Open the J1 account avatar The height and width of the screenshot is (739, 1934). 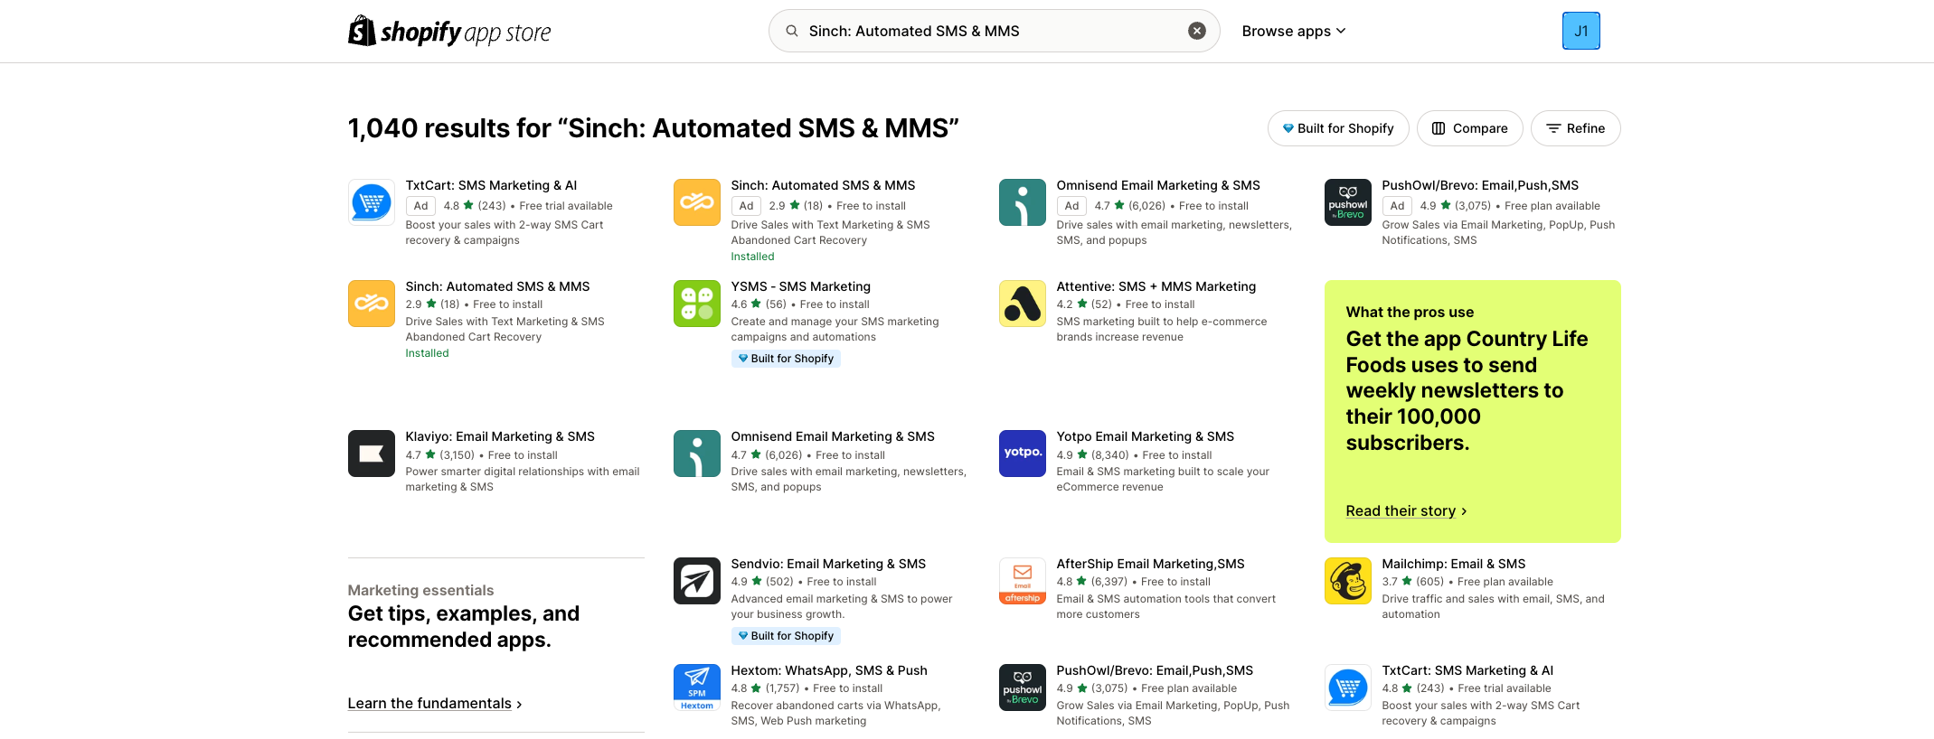point(1581,31)
